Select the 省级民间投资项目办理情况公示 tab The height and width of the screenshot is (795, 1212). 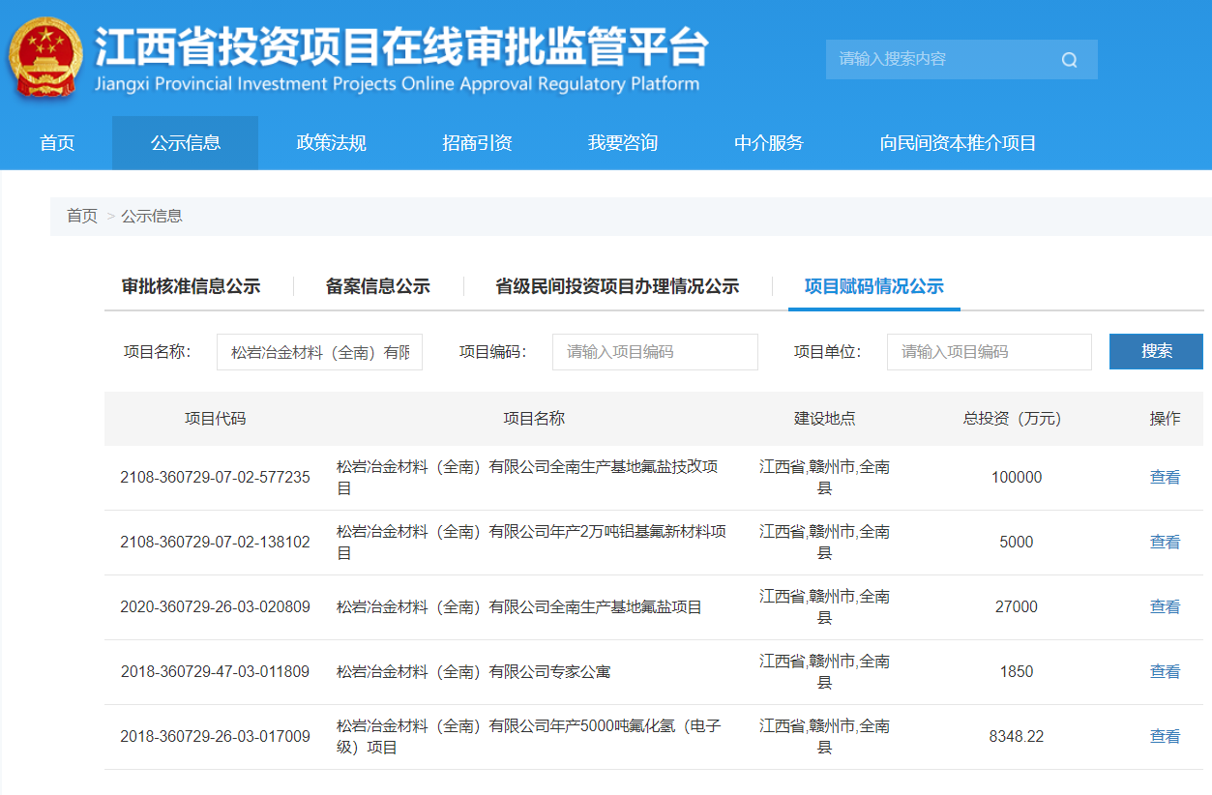coord(617,286)
